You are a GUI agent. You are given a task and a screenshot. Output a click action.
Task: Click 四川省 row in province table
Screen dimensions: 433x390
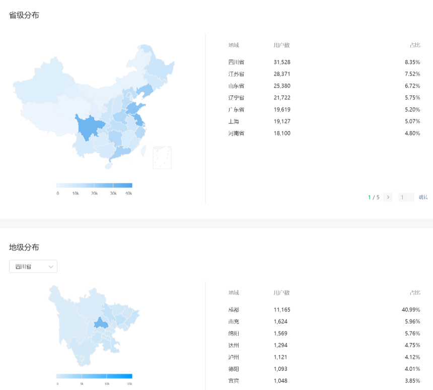pos(324,62)
